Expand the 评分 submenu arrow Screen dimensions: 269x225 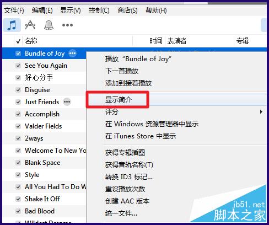(261, 111)
